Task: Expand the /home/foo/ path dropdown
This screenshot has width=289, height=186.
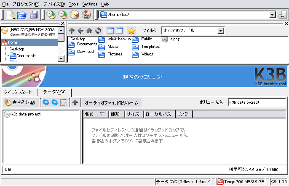Action: 272,15
